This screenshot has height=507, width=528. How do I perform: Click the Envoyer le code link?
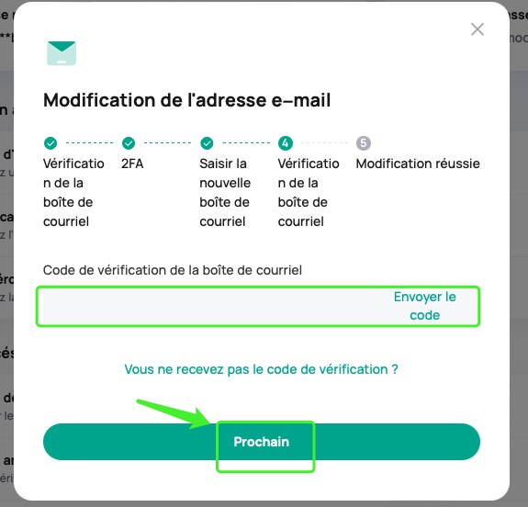coord(424,306)
